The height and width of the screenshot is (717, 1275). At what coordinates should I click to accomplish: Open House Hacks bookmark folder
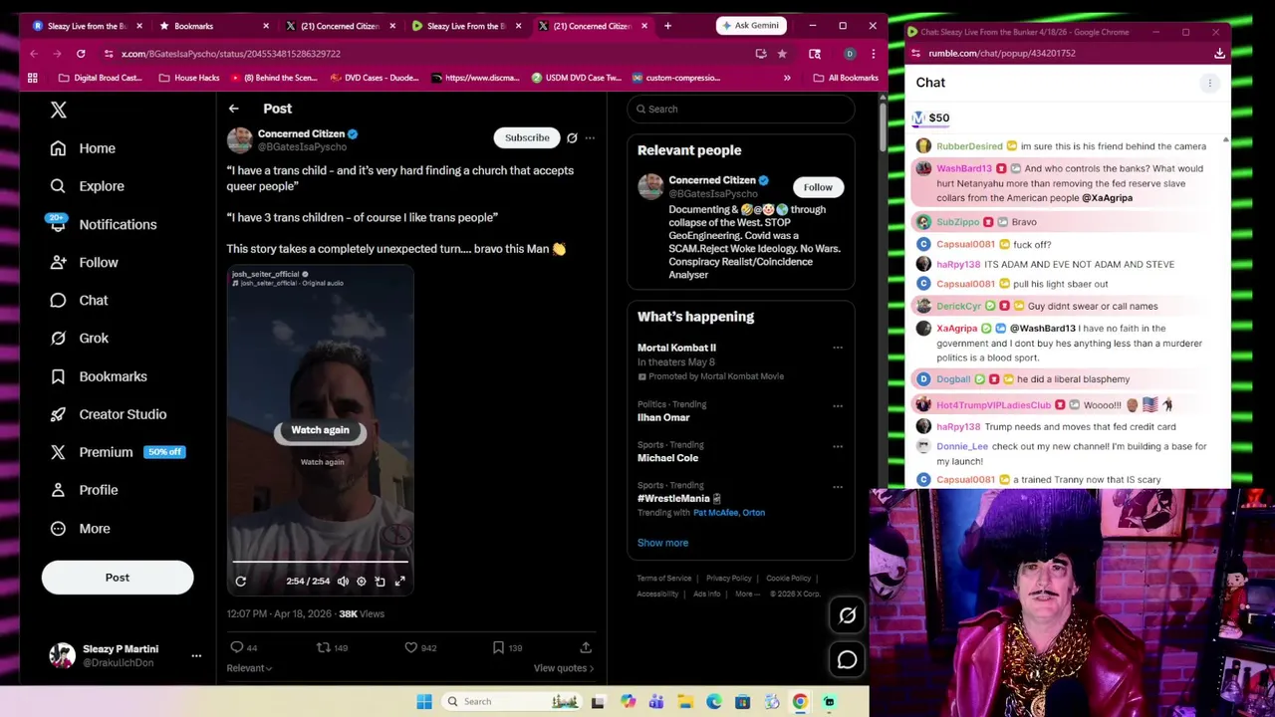[189, 78]
